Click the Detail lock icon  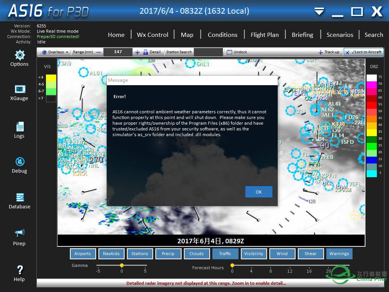tap(145, 52)
